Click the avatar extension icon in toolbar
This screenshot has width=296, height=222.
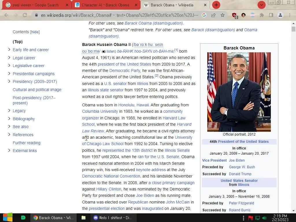(243, 15)
